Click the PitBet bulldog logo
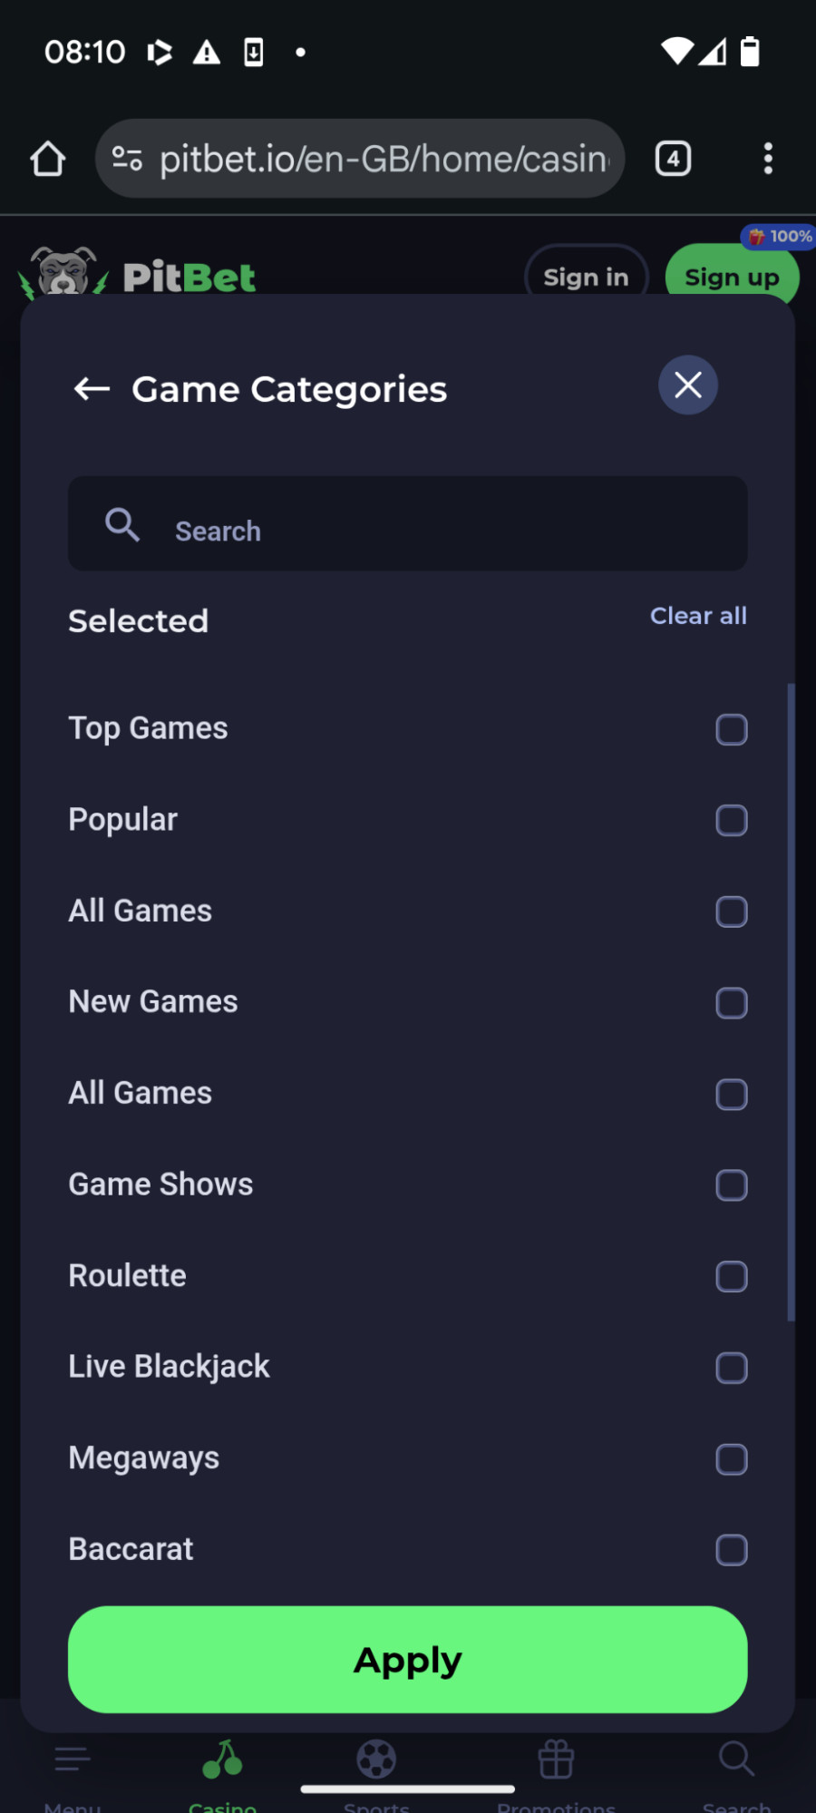Viewport: 816px width, 1813px height. coord(63,273)
